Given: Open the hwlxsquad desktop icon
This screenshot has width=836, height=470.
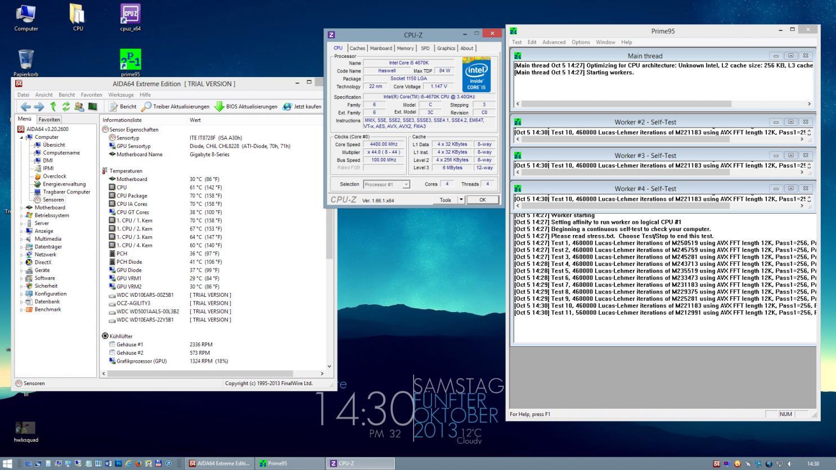Looking at the screenshot, I should coord(26,432).
